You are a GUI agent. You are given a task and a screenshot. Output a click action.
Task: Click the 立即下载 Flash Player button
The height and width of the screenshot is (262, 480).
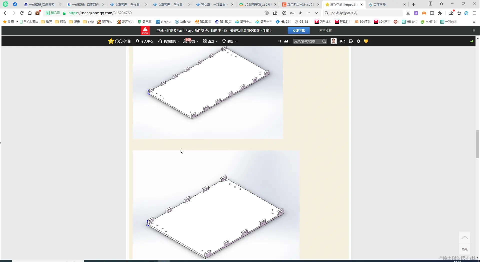pyautogui.click(x=299, y=30)
